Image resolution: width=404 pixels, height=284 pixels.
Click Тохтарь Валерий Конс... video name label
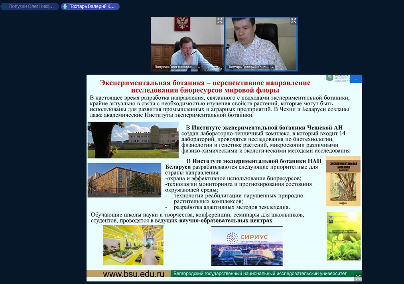click(248, 67)
